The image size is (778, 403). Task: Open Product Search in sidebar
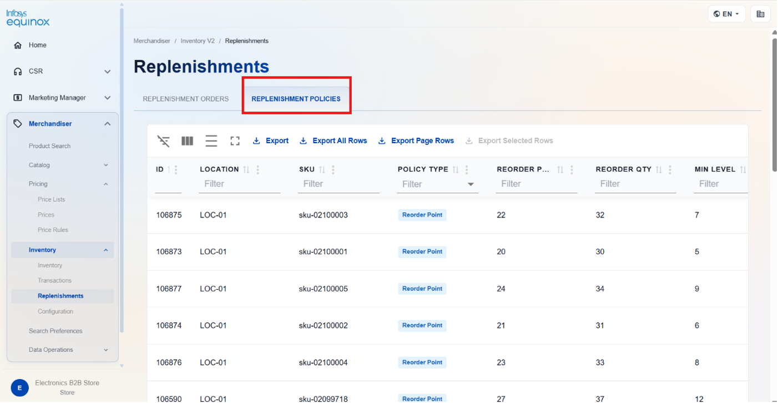point(49,146)
